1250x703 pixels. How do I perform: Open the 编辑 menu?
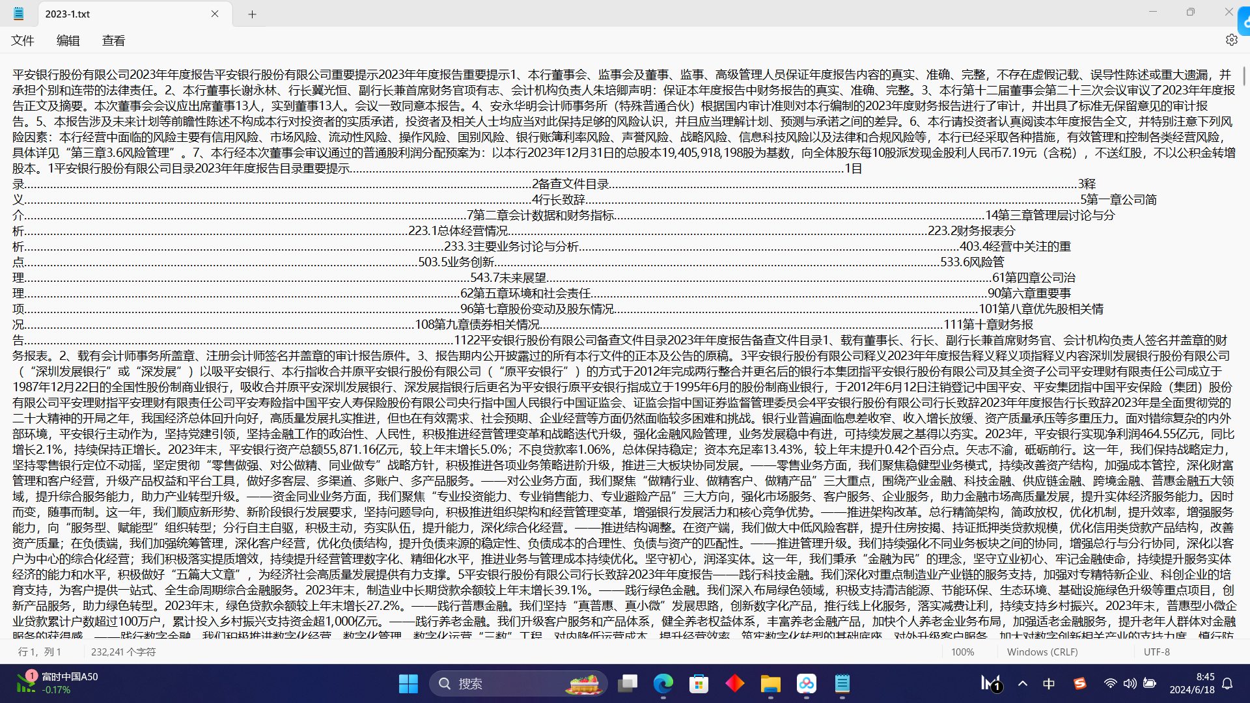[68, 40]
